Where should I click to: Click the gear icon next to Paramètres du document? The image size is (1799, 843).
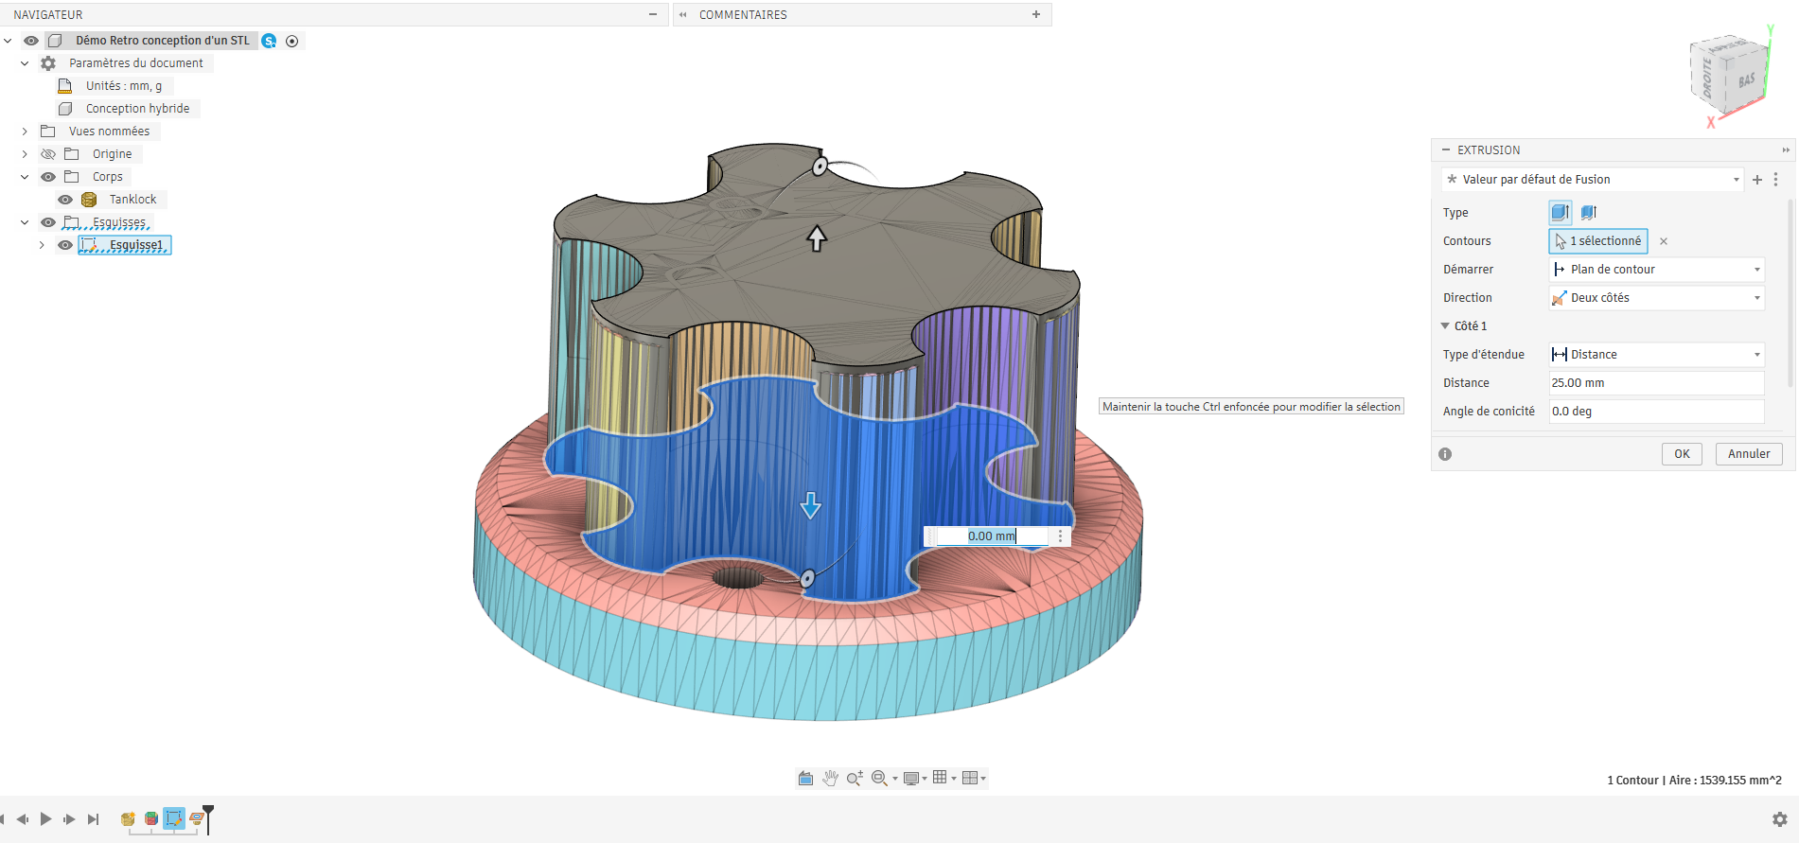(x=48, y=63)
